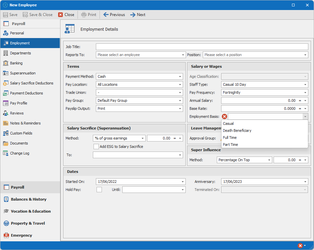Viewport: 314px width, 250px height.
Task: Tick the Hold Pay checkbox
Action: 99,190
